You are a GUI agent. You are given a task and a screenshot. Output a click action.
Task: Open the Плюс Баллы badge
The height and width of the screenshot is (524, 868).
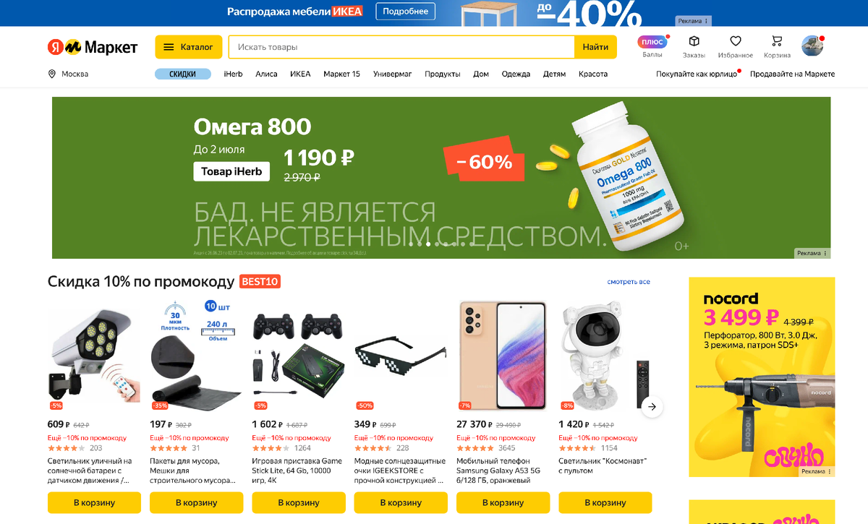(x=652, y=42)
